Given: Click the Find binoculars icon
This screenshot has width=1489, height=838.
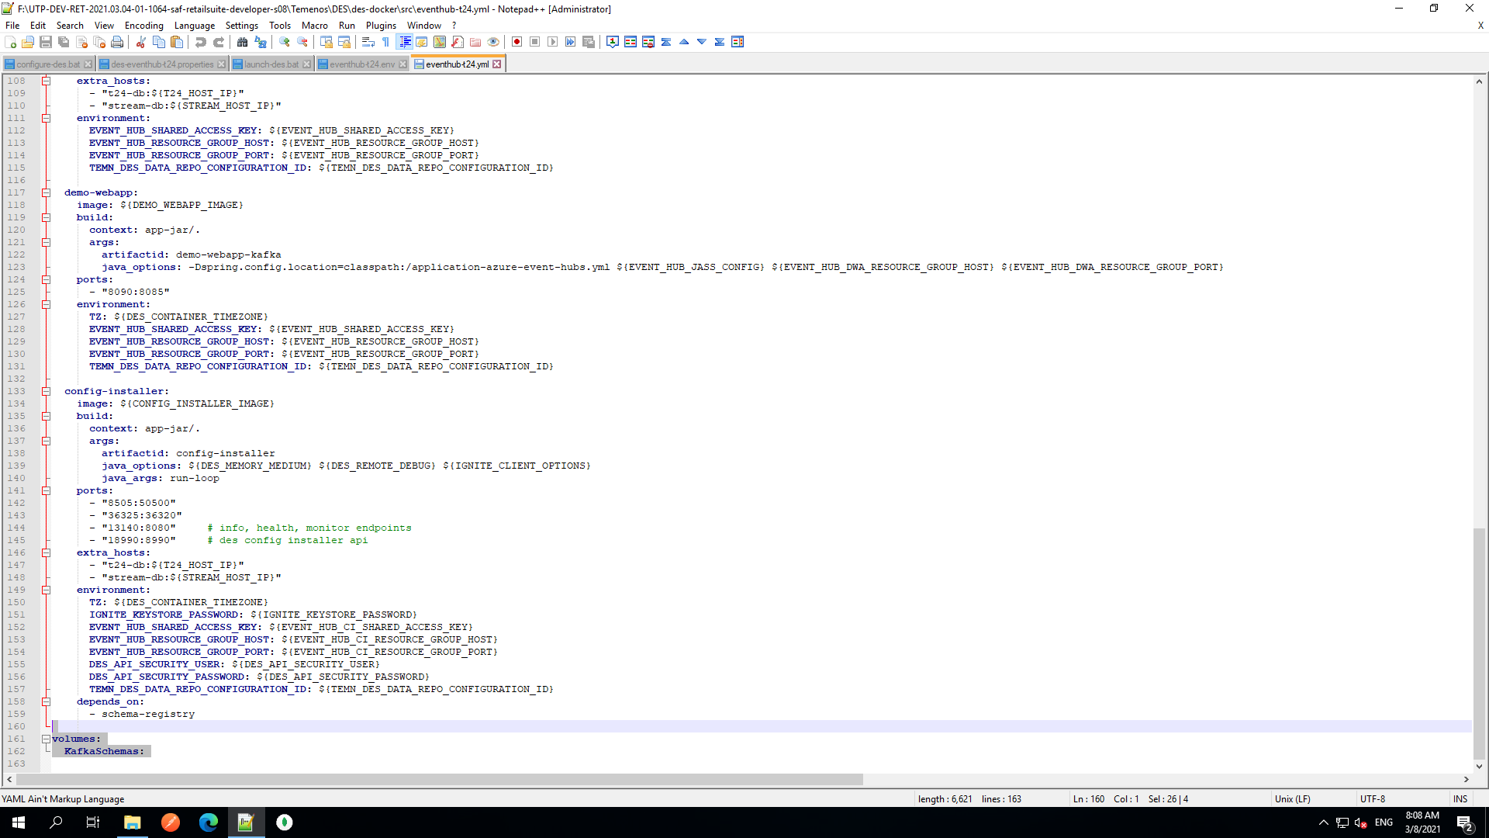Looking at the screenshot, I should (x=242, y=42).
